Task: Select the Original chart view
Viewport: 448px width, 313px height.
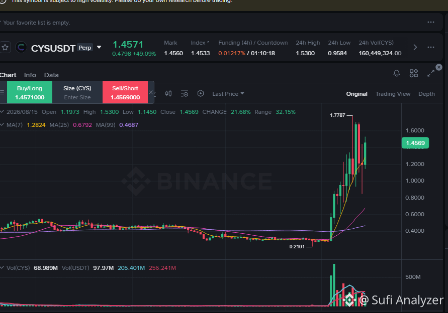Action: (x=356, y=94)
